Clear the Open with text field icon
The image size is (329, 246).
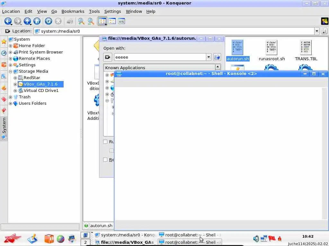pyautogui.click(x=108, y=57)
